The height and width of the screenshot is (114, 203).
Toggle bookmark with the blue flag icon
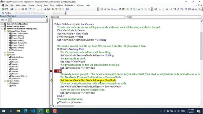click(x=139, y=9)
